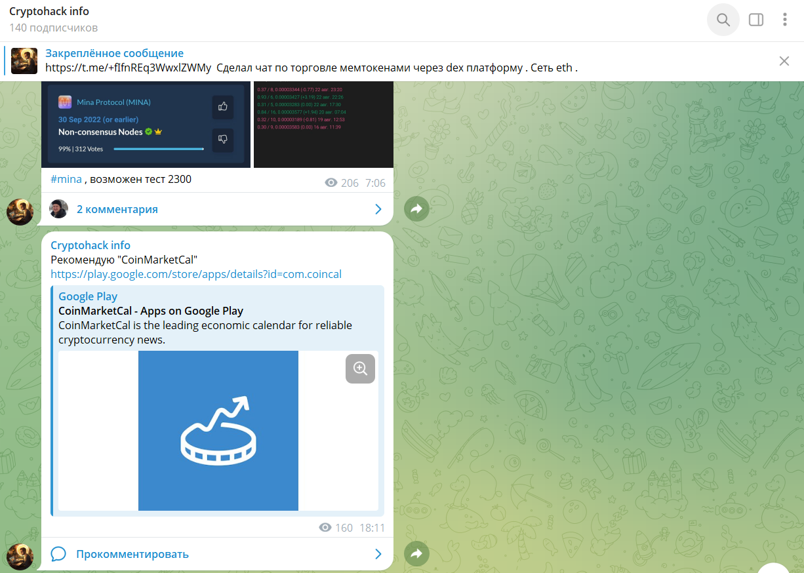Click the 206 view count
The height and width of the screenshot is (573, 804).
[x=350, y=183]
